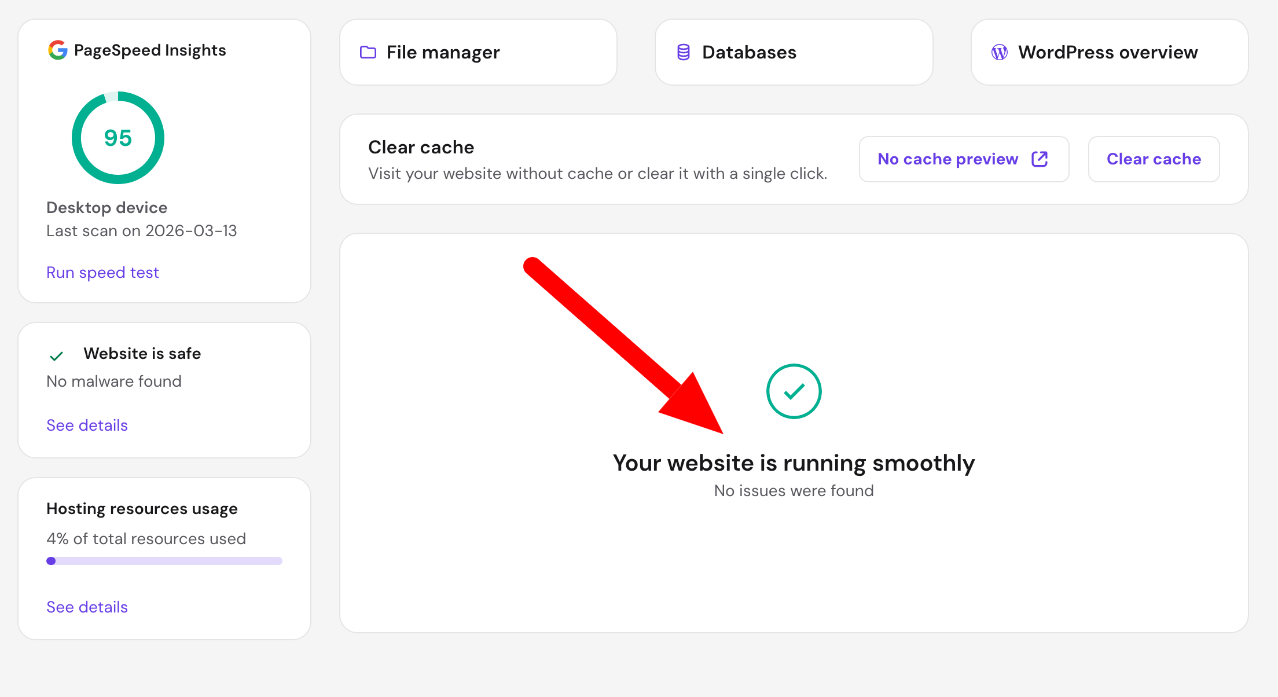
Task: Open the Databases section
Action: point(794,53)
